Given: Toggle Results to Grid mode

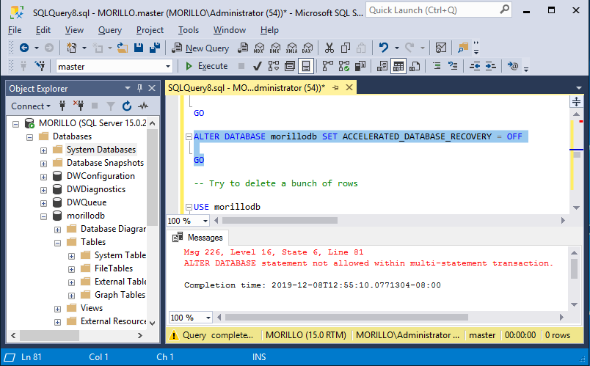Looking at the screenshot, I should [x=398, y=67].
